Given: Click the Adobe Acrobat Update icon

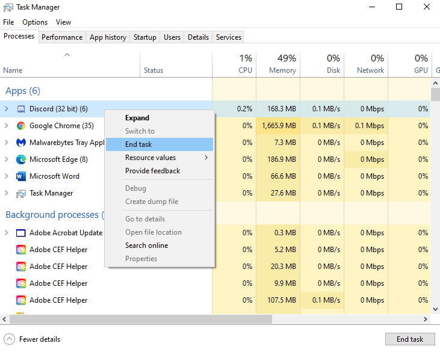Looking at the screenshot, I should click(x=21, y=233).
